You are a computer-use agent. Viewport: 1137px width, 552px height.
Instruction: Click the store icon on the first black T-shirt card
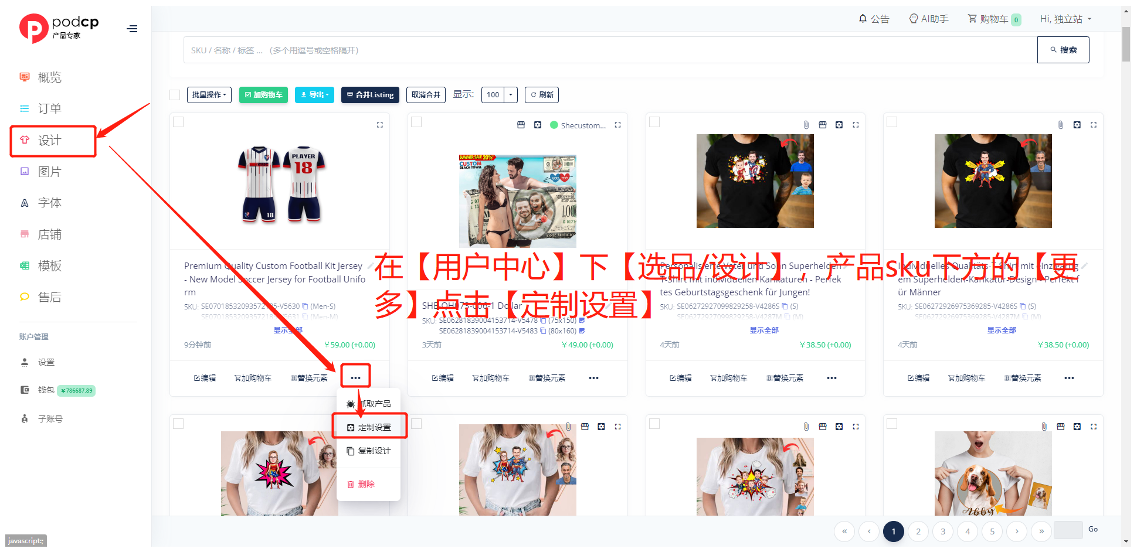(823, 125)
